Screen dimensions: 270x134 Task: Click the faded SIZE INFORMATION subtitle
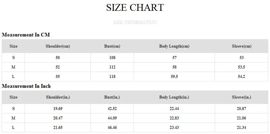(x=135, y=22)
